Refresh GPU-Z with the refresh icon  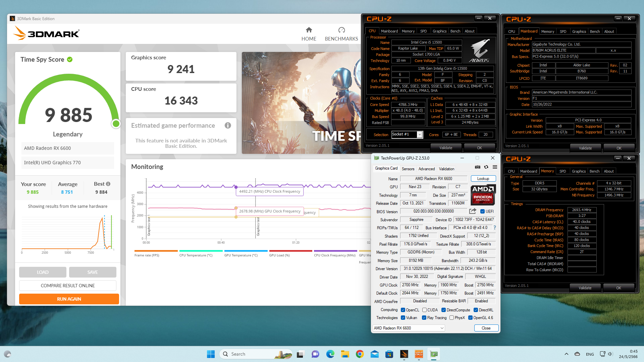point(486,167)
